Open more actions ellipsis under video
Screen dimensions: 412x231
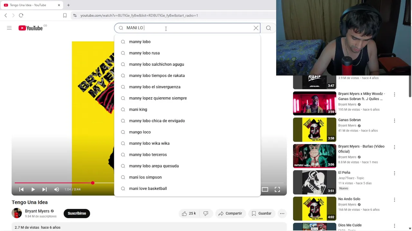pyautogui.click(x=282, y=213)
